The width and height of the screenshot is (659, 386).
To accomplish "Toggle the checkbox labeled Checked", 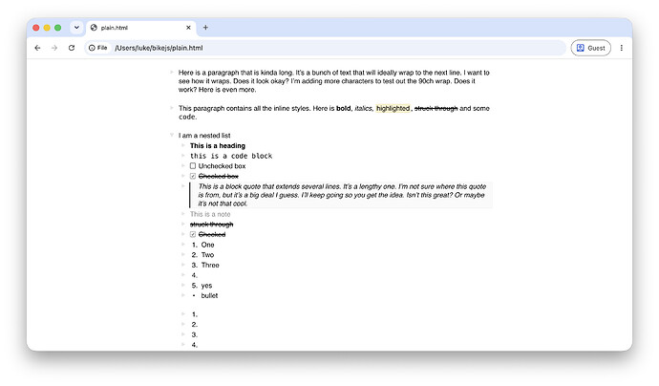I will click(193, 235).
